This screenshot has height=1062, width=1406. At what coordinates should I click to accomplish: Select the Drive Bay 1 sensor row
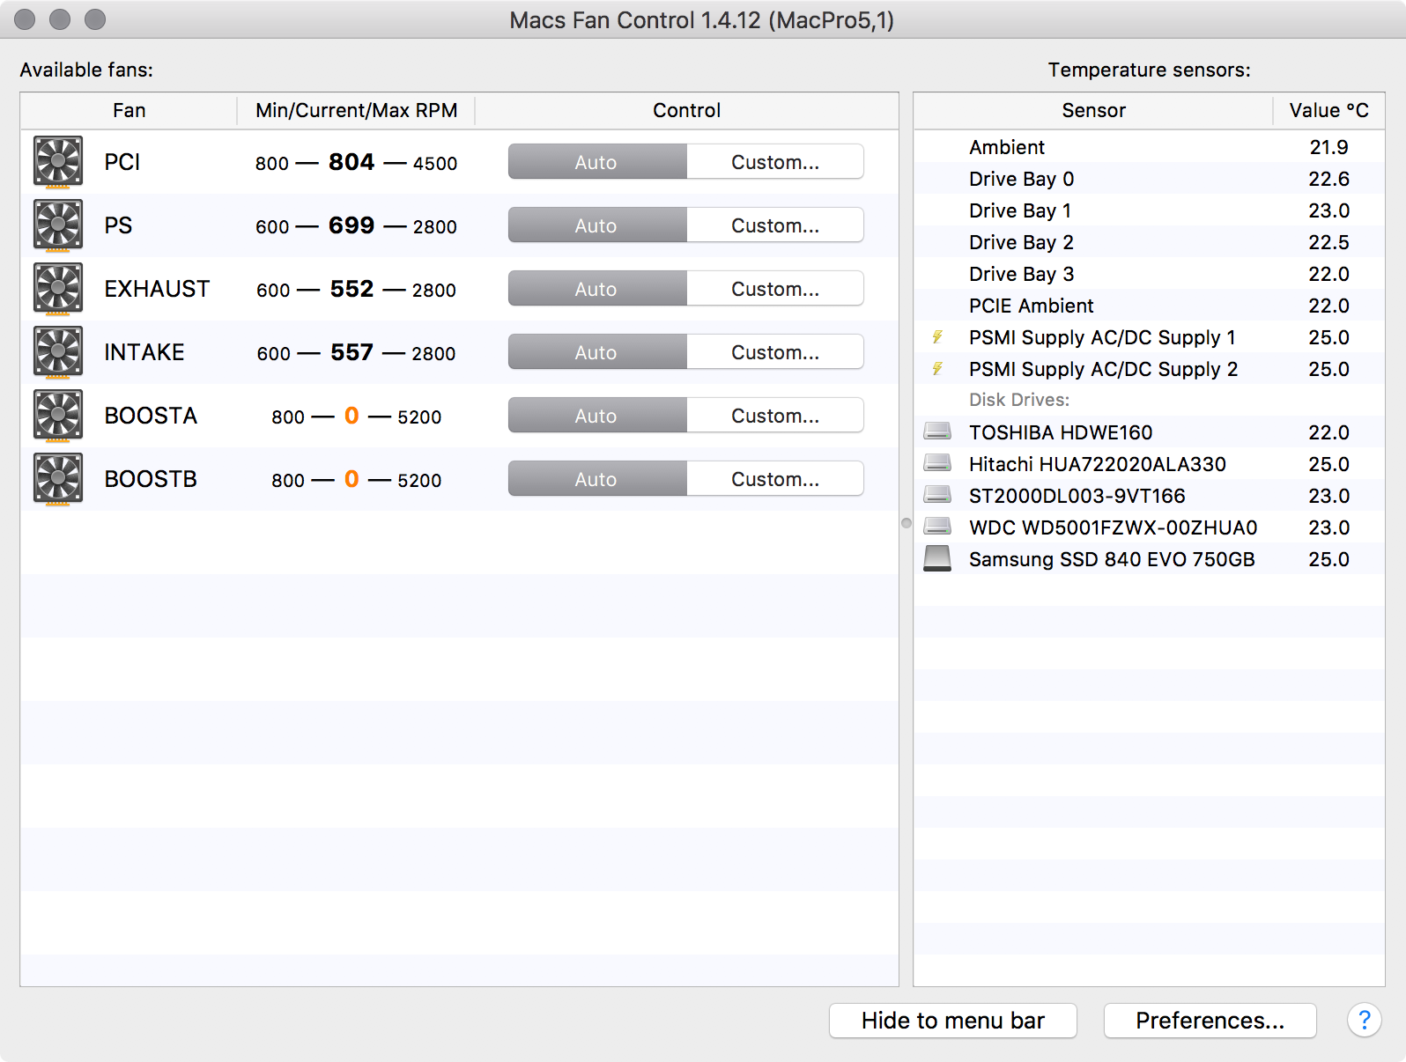[1150, 210]
